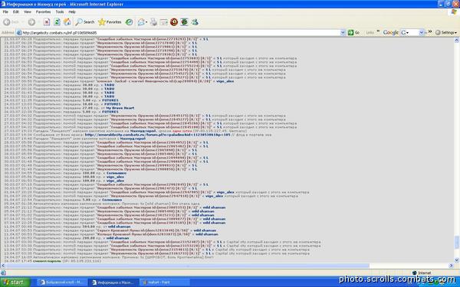Viewport: 460px width, 287px height.
Task: Click the green framed toolbar icon
Action: pos(184,22)
